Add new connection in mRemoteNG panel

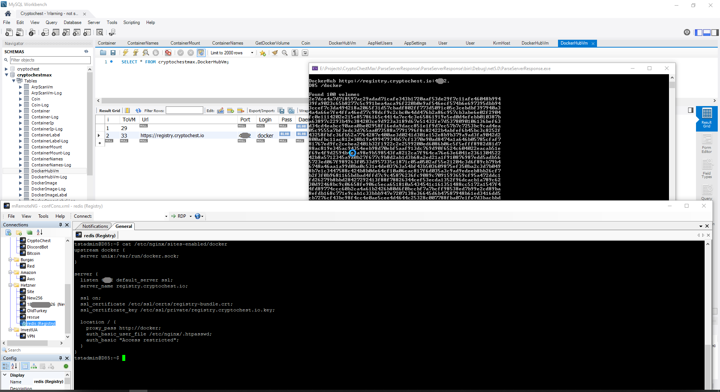(x=8, y=232)
